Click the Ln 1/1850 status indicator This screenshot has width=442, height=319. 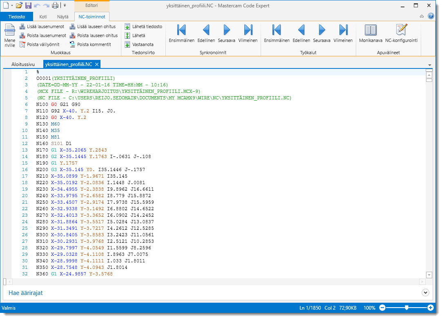[310, 308]
